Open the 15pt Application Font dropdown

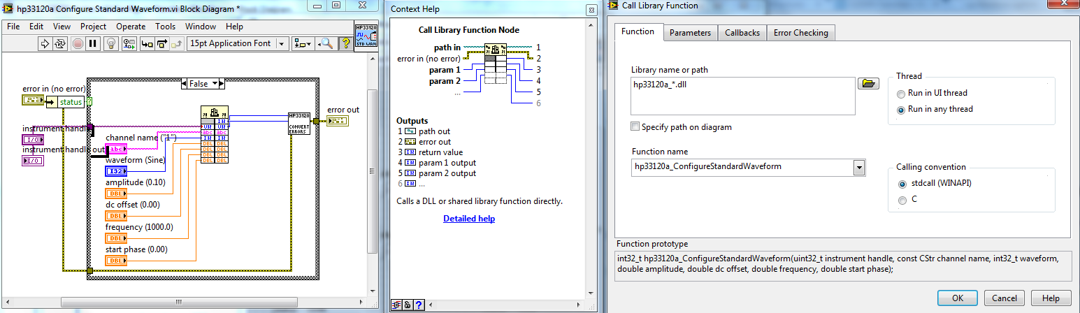click(x=238, y=43)
